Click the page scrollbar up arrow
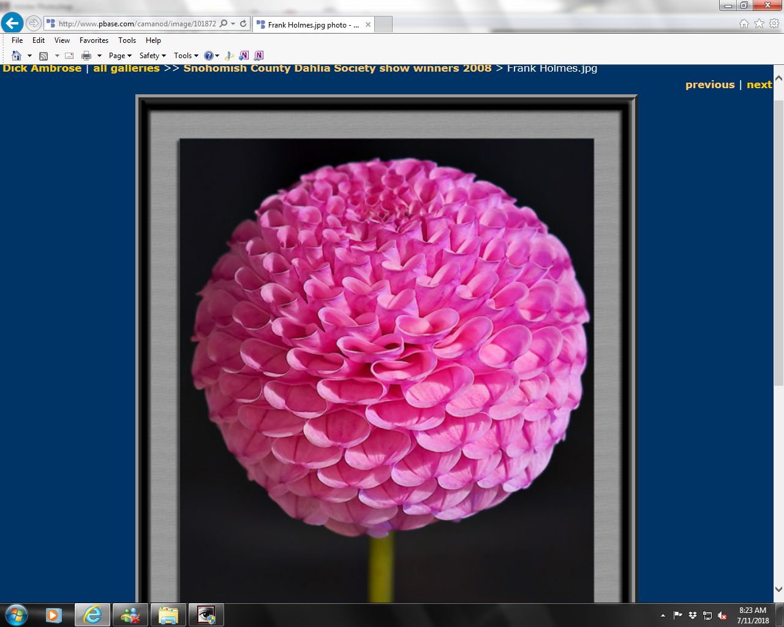 tap(778, 78)
